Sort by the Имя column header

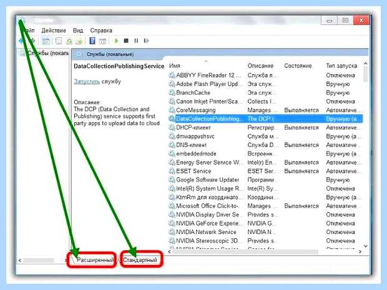tap(175, 66)
